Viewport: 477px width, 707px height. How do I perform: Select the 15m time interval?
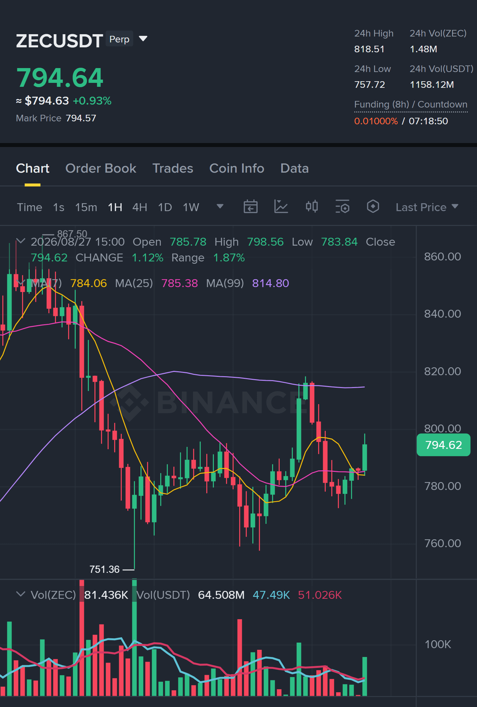pos(86,207)
